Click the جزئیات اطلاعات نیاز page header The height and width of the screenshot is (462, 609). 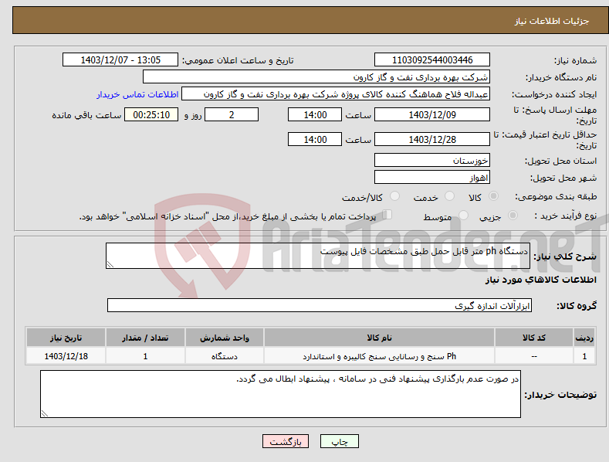552,21
